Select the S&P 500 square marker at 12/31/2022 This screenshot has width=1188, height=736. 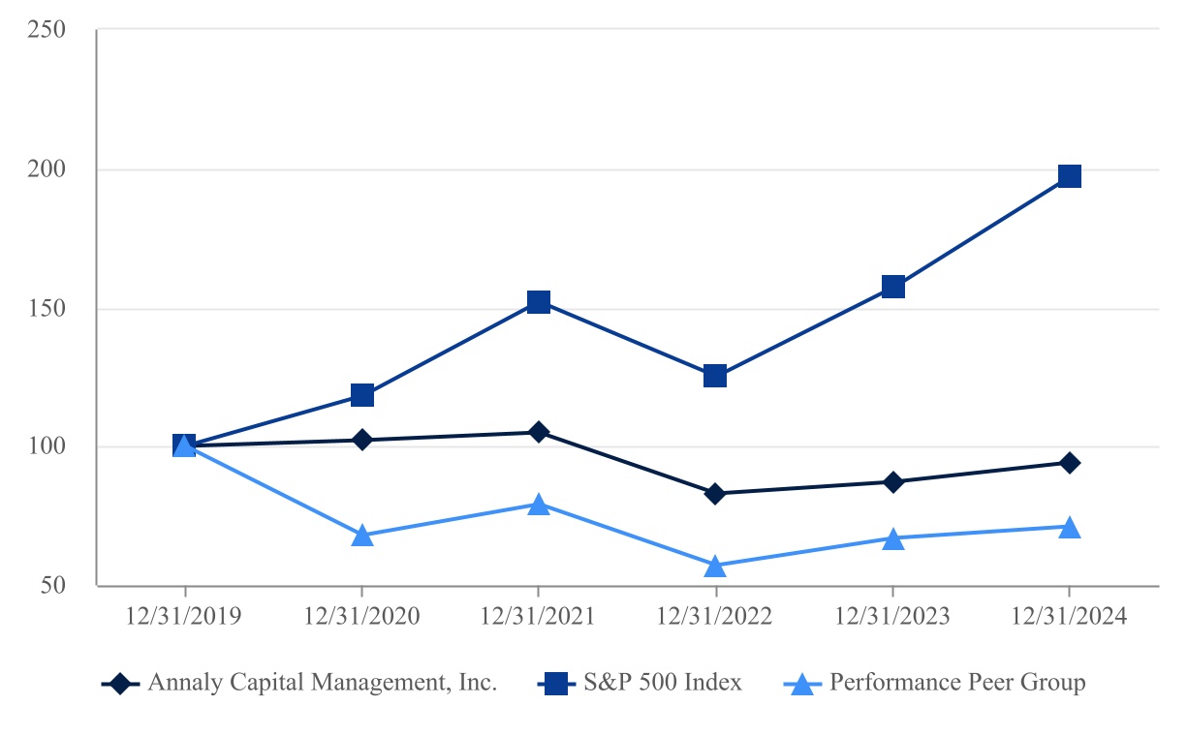[x=715, y=376]
